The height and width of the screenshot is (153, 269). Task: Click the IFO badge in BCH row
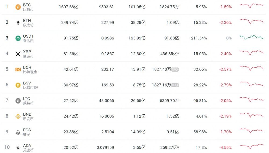click(175, 70)
